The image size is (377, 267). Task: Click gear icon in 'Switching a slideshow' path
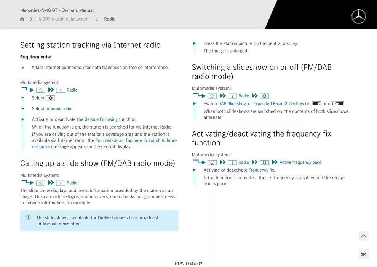[264, 96]
